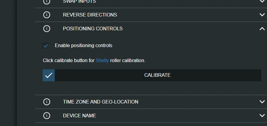The width and height of the screenshot is (267, 126).
Task: Select the Time Zone and Geo-Location title
Action: coord(100,102)
